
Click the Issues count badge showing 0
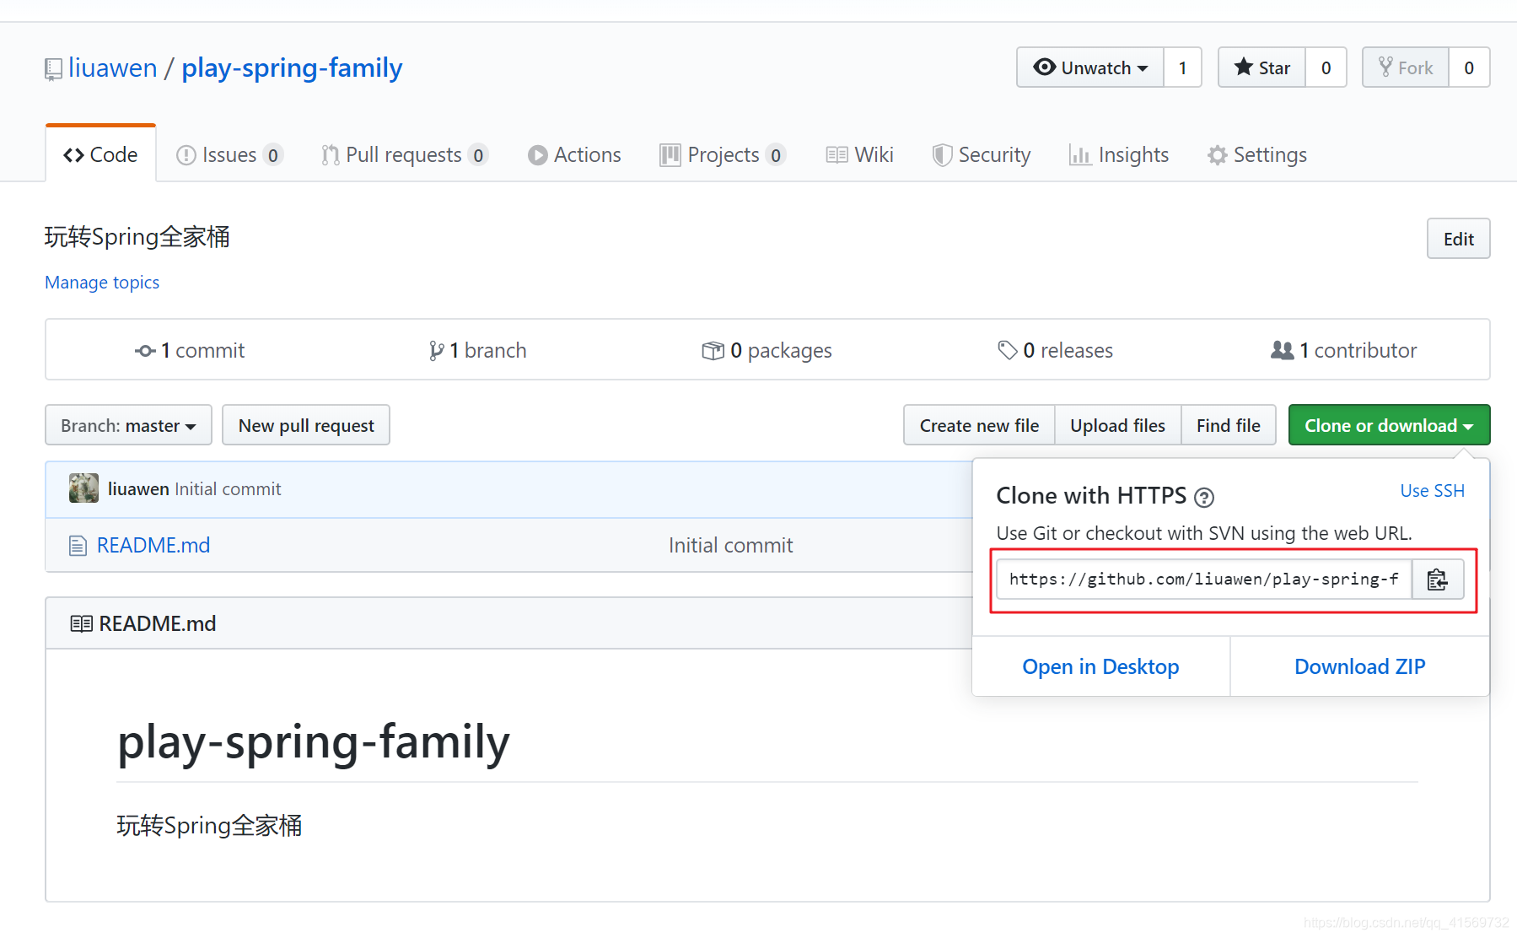272,155
